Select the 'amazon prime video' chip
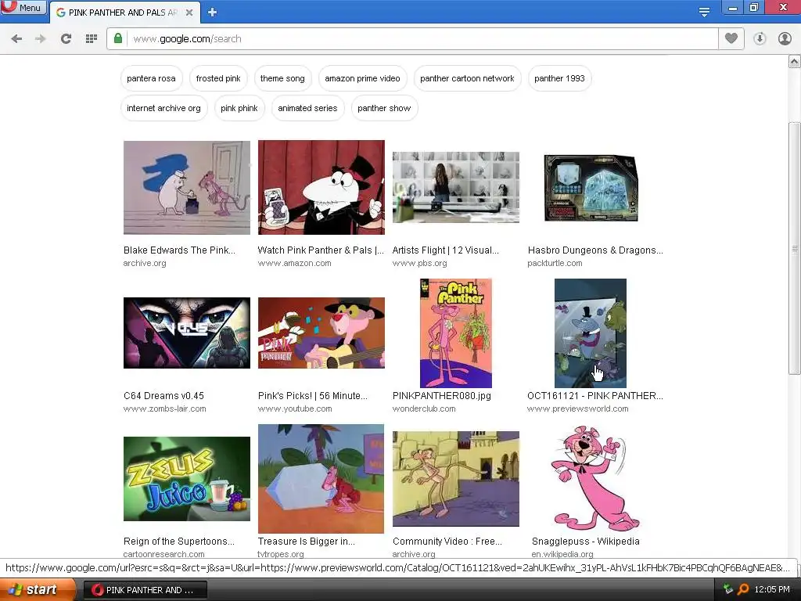801x601 pixels. pyautogui.click(x=362, y=78)
